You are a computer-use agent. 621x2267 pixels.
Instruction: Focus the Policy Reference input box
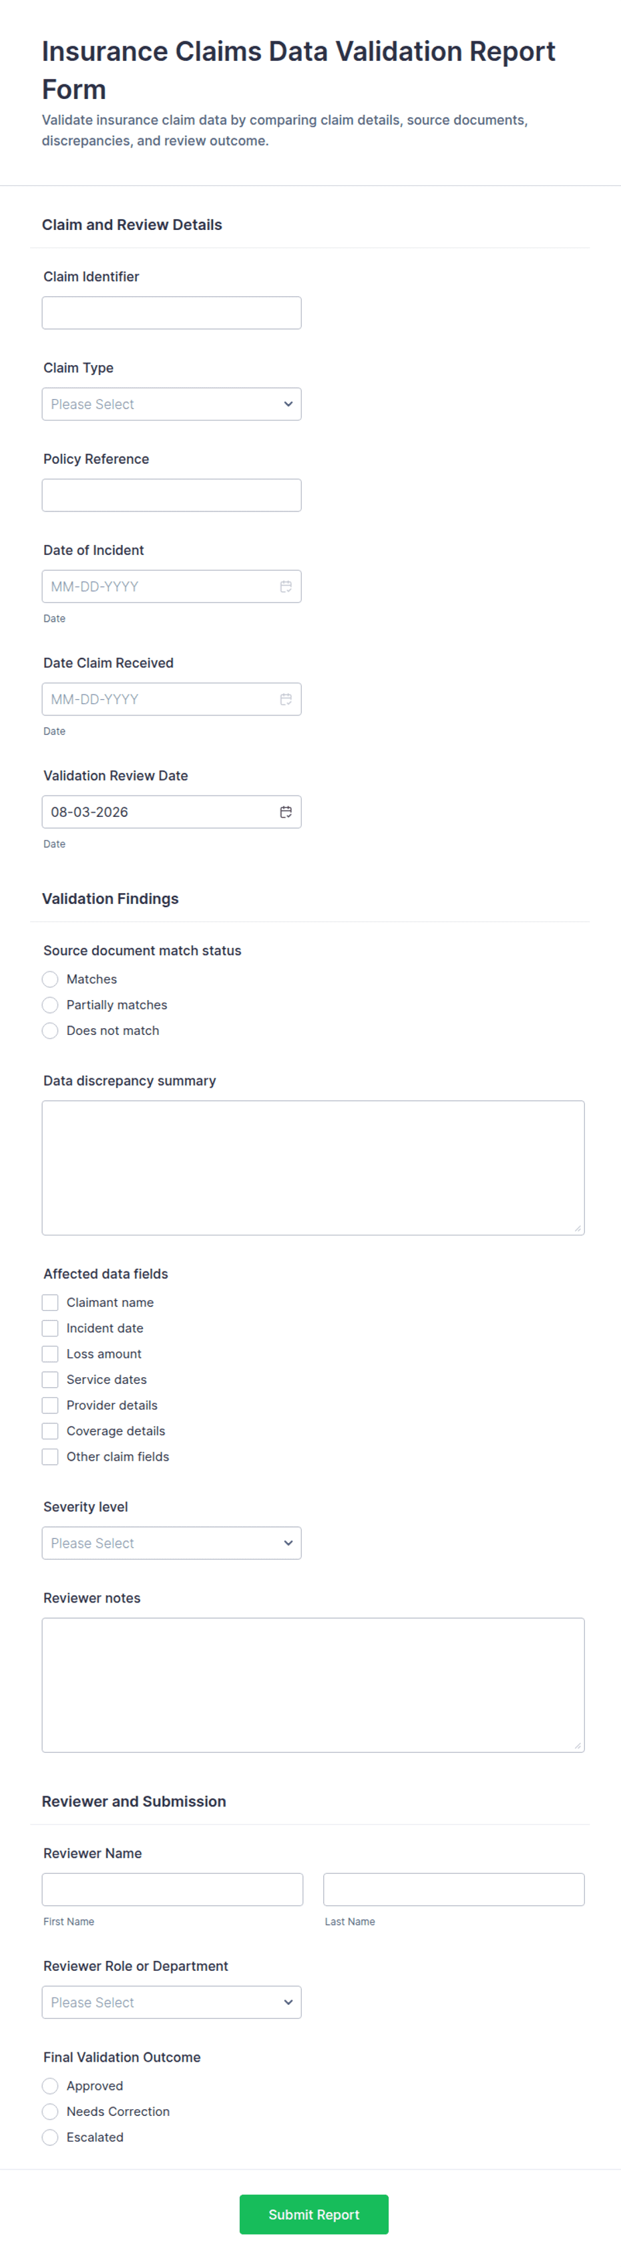click(172, 495)
